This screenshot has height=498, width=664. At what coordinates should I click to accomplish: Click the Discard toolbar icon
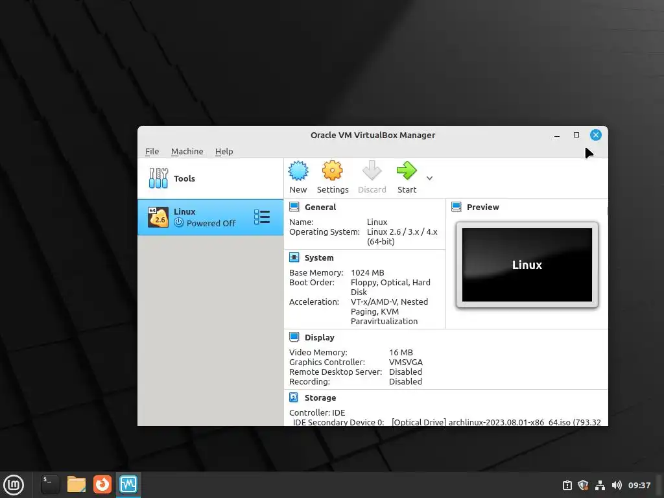click(x=372, y=171)
